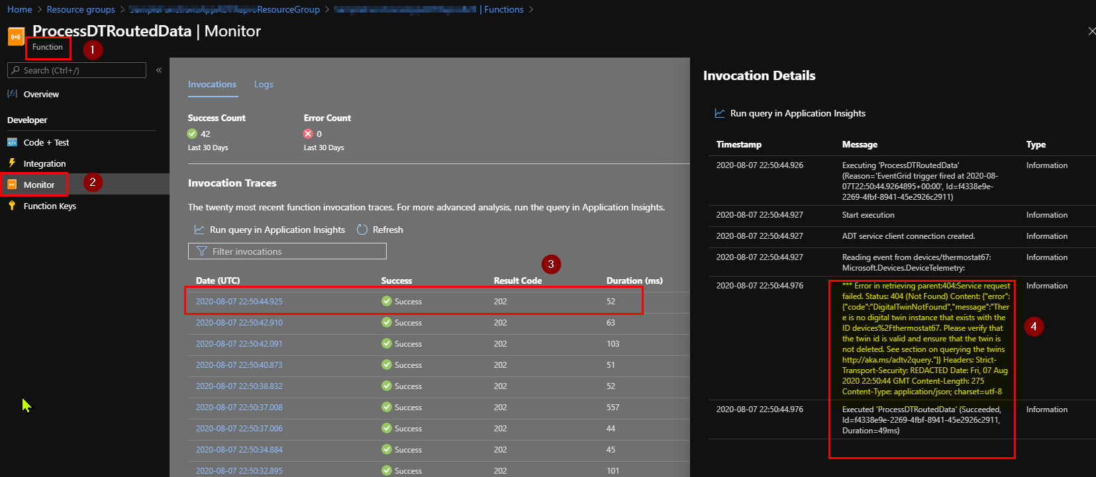Open invocation 2020-08-07 22:50:44.925
Screen dimensions: 1096x477
click(x=239, y=301)
